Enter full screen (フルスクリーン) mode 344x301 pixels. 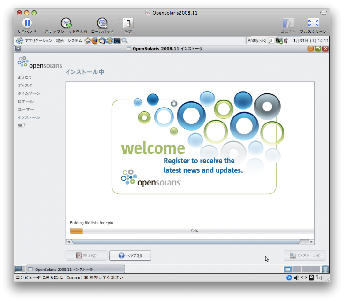(313, 23)
